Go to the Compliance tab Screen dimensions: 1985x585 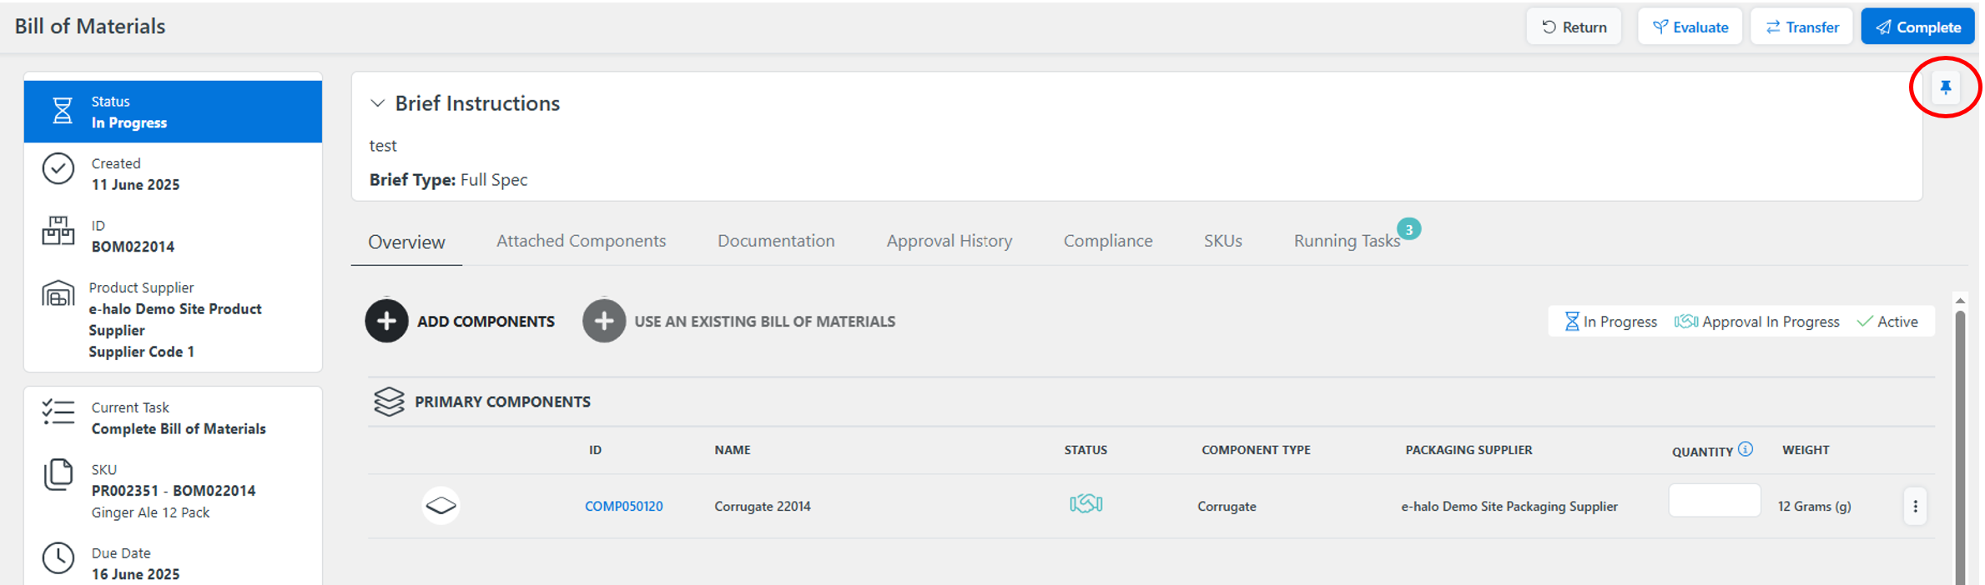[1107, 241]
